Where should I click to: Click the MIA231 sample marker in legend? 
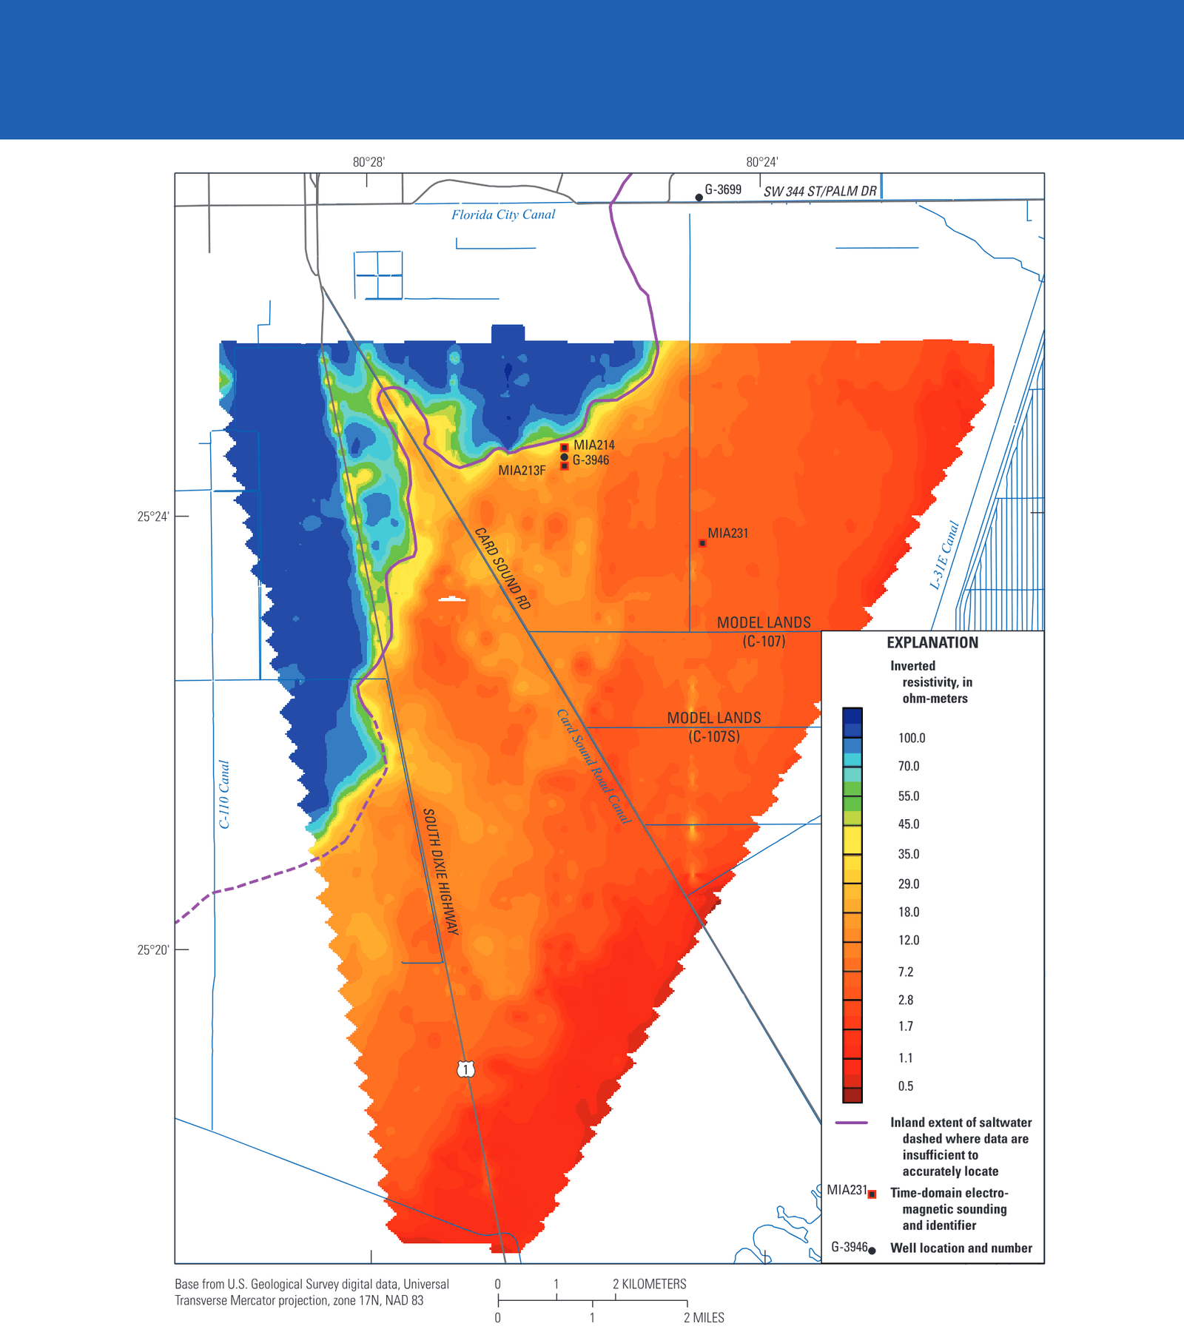pos(872,1194)
